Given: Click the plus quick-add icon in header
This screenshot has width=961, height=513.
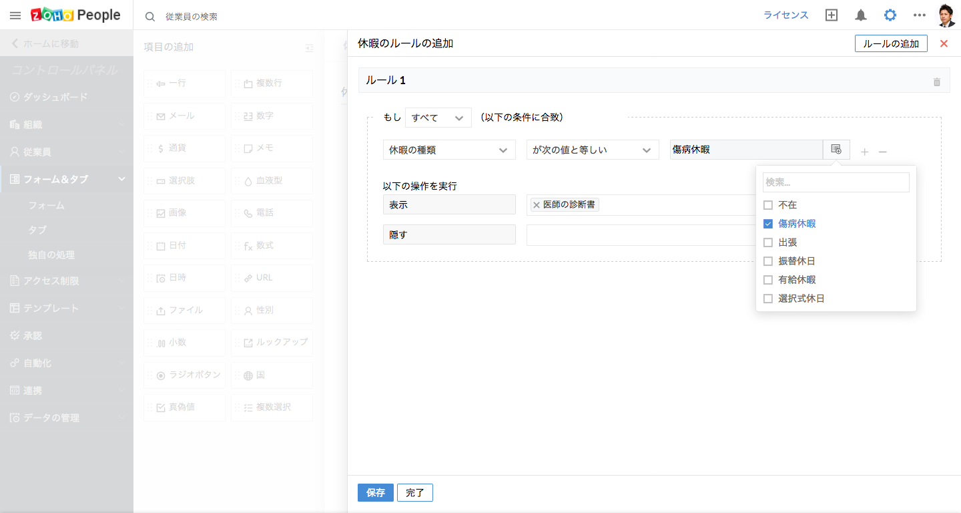Looking at the screenshot, I should click(832, 15).
